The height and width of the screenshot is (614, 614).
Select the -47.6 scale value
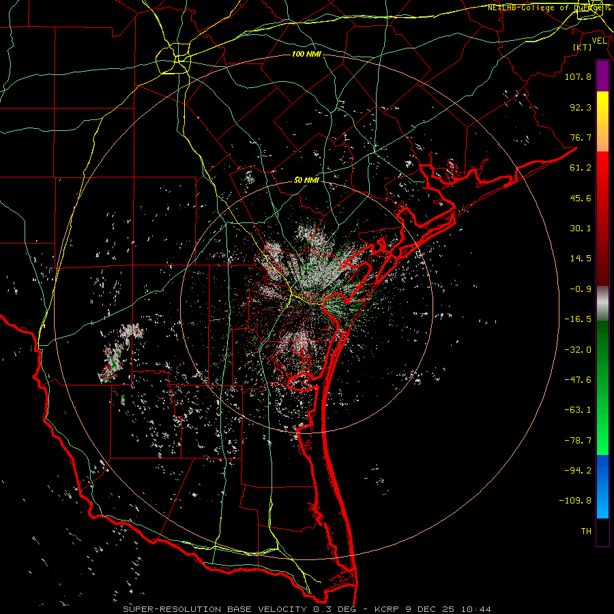578,380
